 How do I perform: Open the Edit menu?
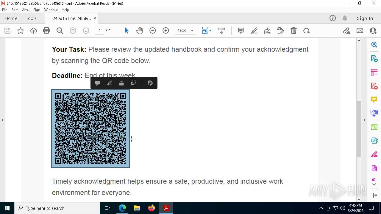[15, 10]
